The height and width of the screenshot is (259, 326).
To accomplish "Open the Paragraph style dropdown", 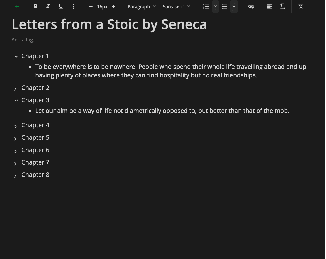I will (x=142, y=6).
